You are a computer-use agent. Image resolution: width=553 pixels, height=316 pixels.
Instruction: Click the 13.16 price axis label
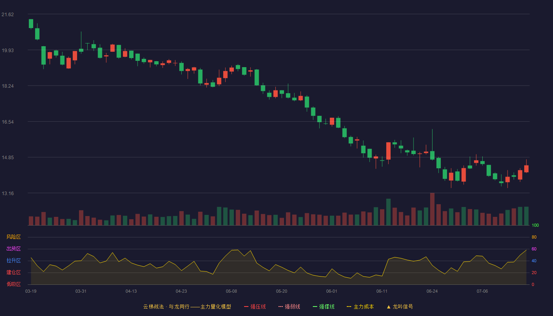(8, 194)
